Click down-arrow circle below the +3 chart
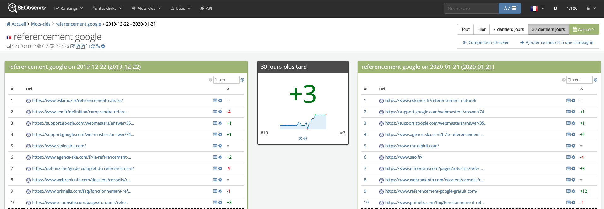 click(x=300, y=138)
